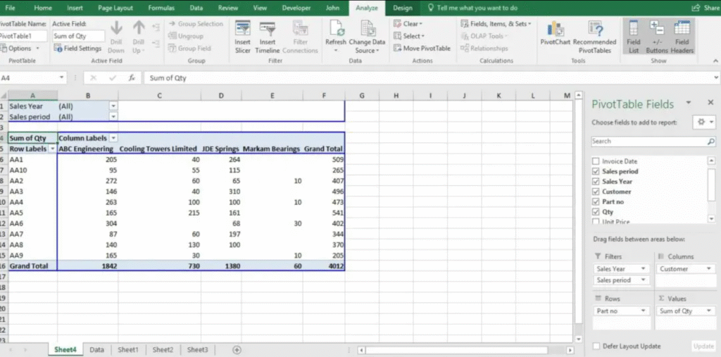
Task: Open the Sum of Qty dropdown in Values area
Action: tap(708, 311)
